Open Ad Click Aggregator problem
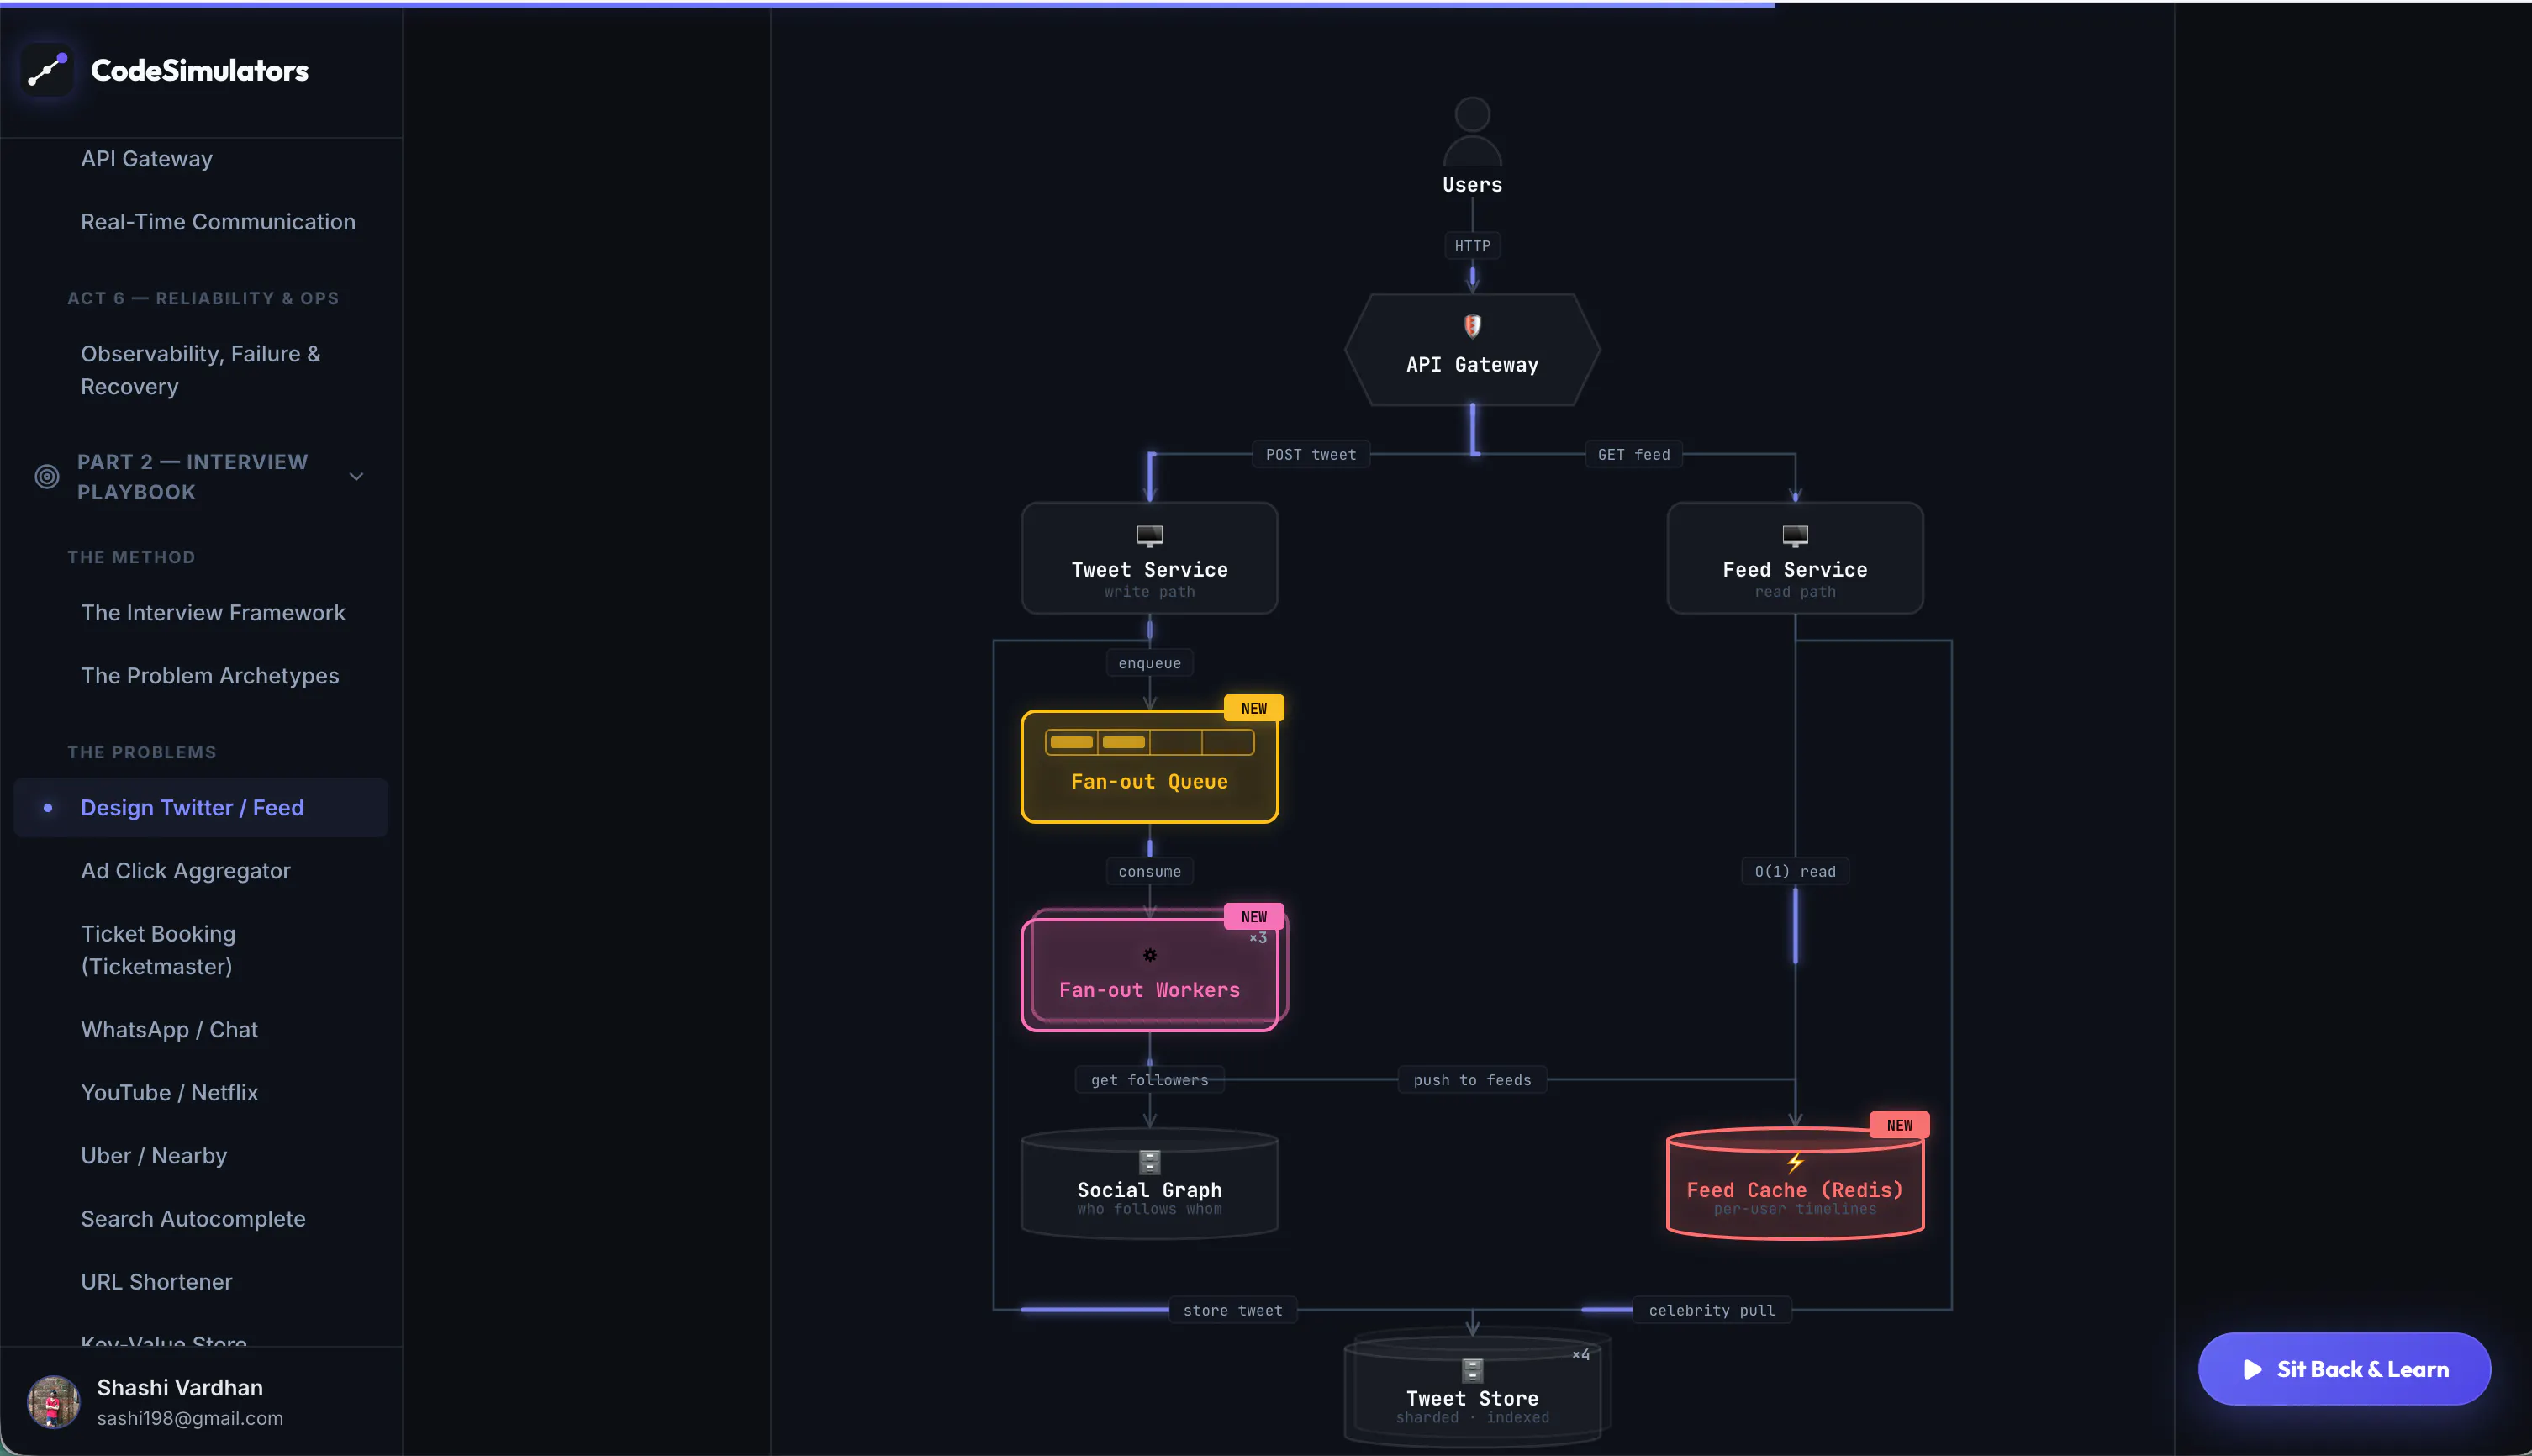The width and height of the screenshot is (2532, 1456). coord(186,871)
